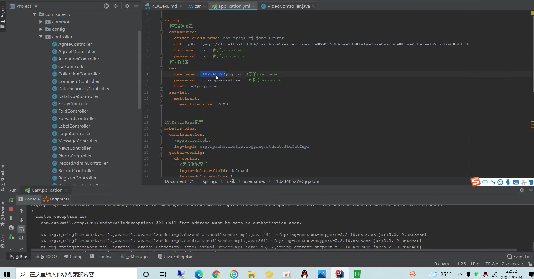This screenshot has width=534, height=279.
Task: Rerun CarApplication with the green rerun icon
Action: pyautogui.click(x=11, y=200)
